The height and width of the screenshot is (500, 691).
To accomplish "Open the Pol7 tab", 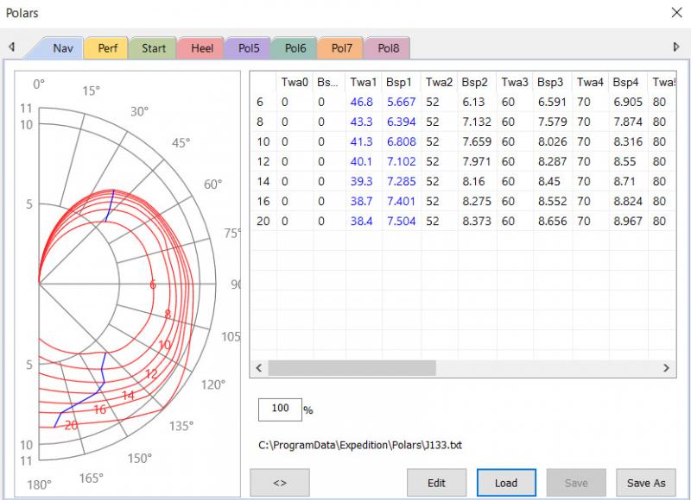I will point(341,48).
